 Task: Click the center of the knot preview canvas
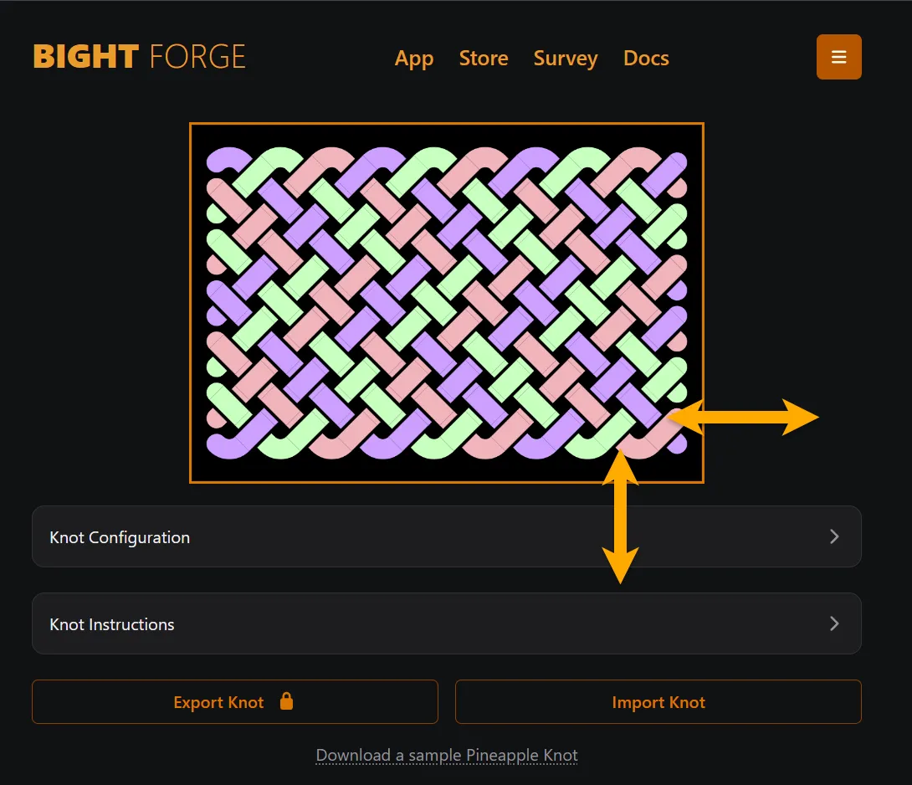coord(447,303)
